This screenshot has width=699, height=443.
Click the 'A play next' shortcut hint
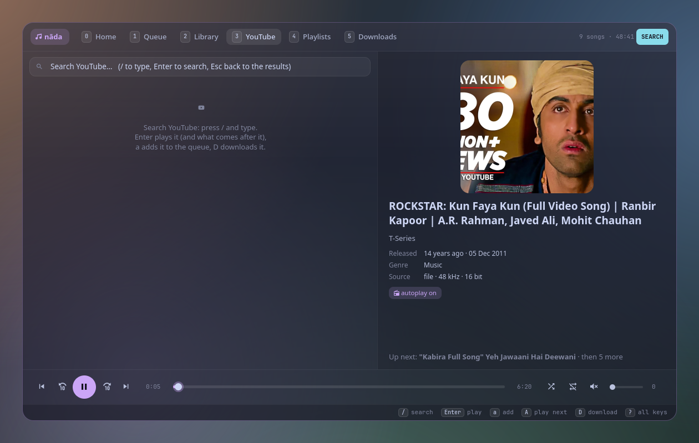click(x=544, y=412)
